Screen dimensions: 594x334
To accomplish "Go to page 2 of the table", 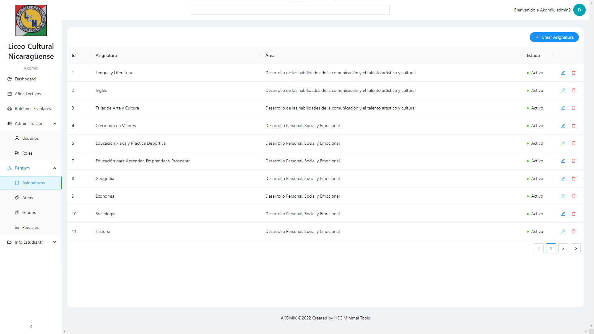I will click(x=563, y=248).
